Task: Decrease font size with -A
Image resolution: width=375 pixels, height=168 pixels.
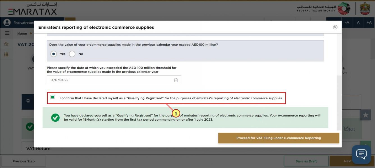Action: pos(347,23)
